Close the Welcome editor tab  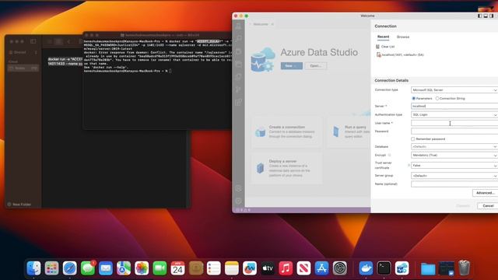(272, 24)
